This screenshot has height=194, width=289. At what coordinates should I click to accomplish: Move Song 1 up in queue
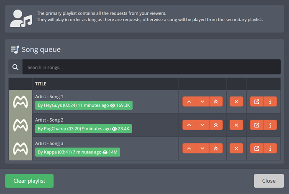[189, 102]
